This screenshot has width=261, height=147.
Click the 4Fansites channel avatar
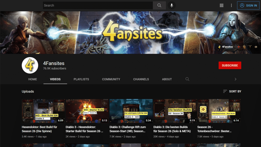tap(30, 65)
